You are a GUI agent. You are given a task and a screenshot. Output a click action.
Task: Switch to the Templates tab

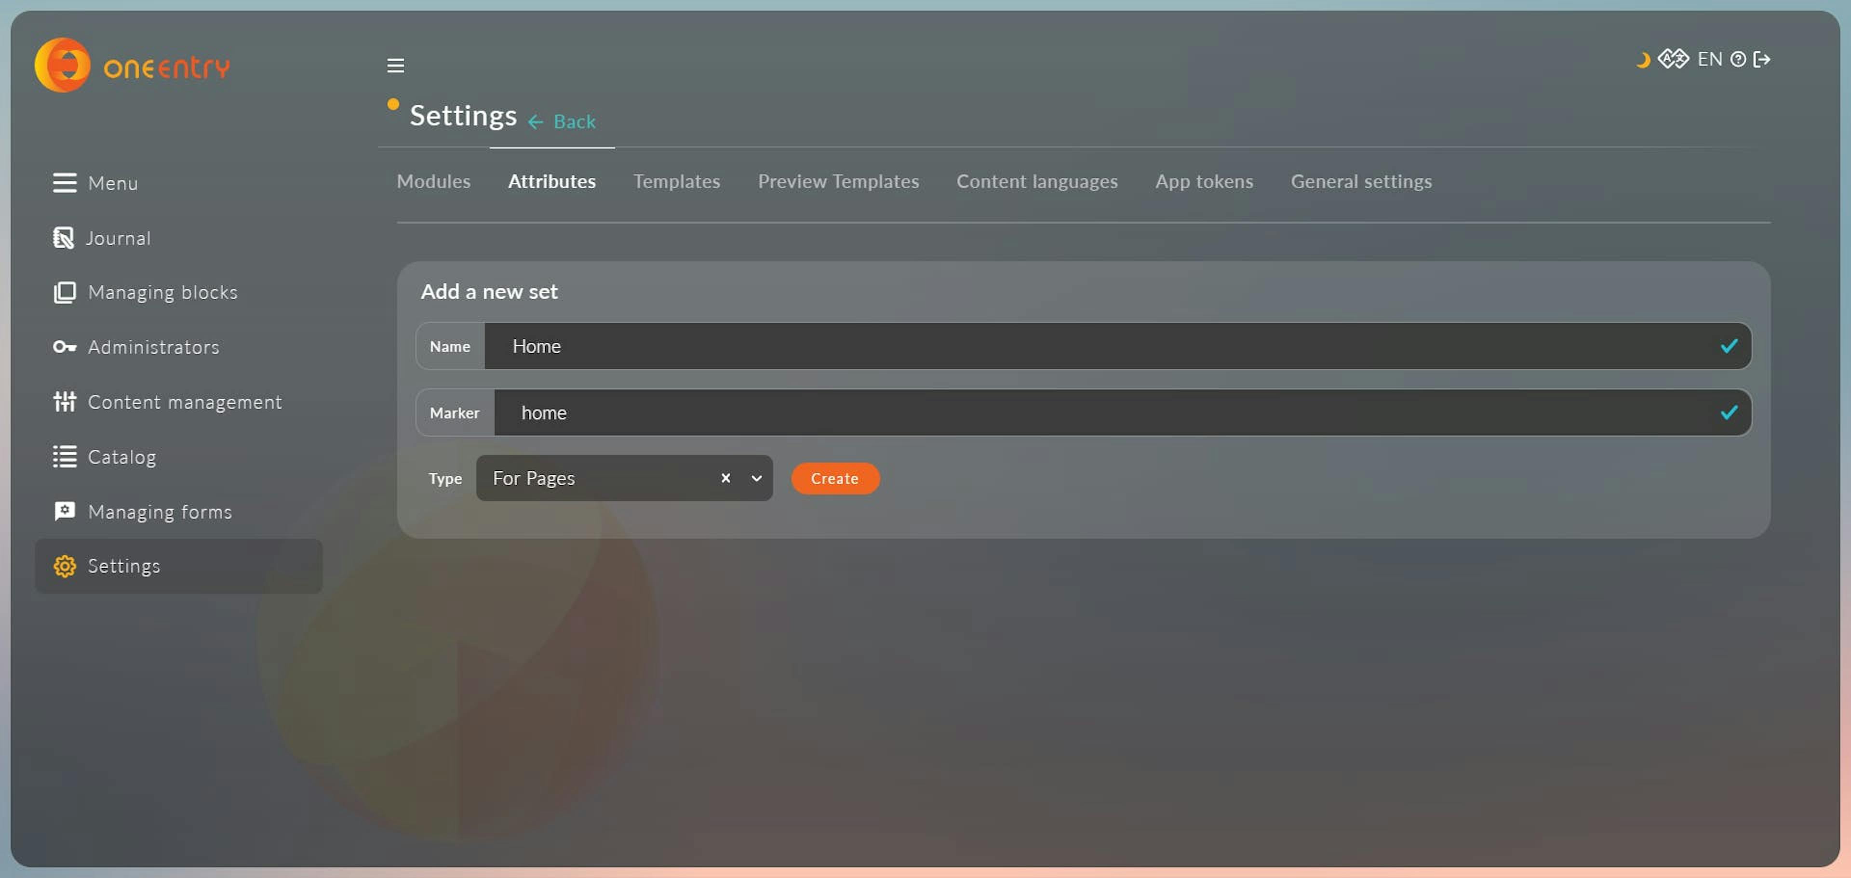[676, 182]
